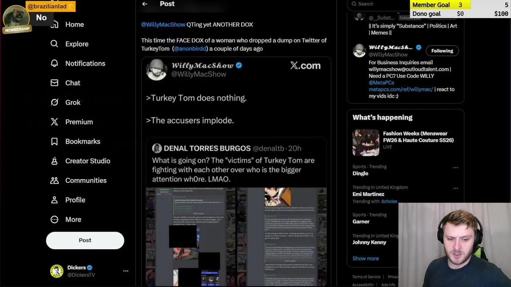Open the Explore magnifier icon in sidebar

coord(54,44)
